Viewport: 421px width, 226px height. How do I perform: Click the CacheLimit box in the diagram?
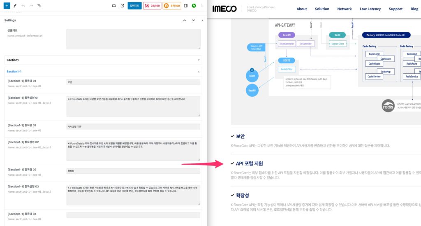(x=374, y=54)
